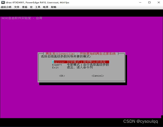
Task: Open the 工具 menu
Action: pyautogui.click(x=38, y=7)
